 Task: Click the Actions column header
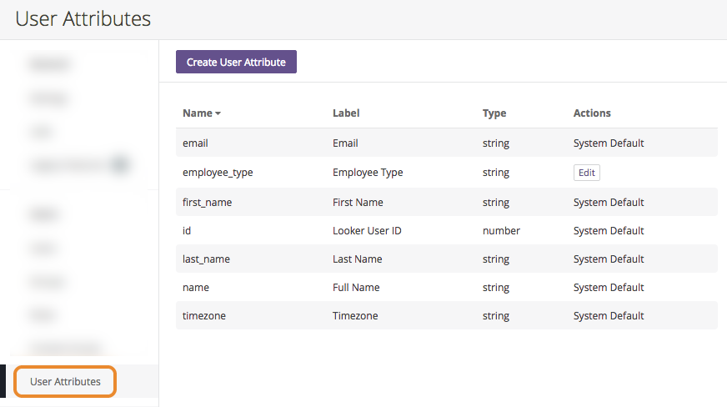592,113
